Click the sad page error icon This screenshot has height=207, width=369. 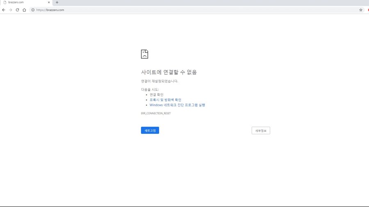point(144,54)
